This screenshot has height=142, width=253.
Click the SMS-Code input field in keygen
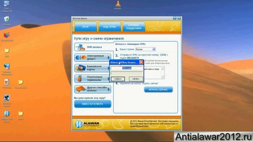(126, 68)
